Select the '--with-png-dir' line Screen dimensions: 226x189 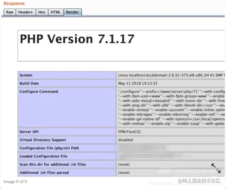coord(171,105)
